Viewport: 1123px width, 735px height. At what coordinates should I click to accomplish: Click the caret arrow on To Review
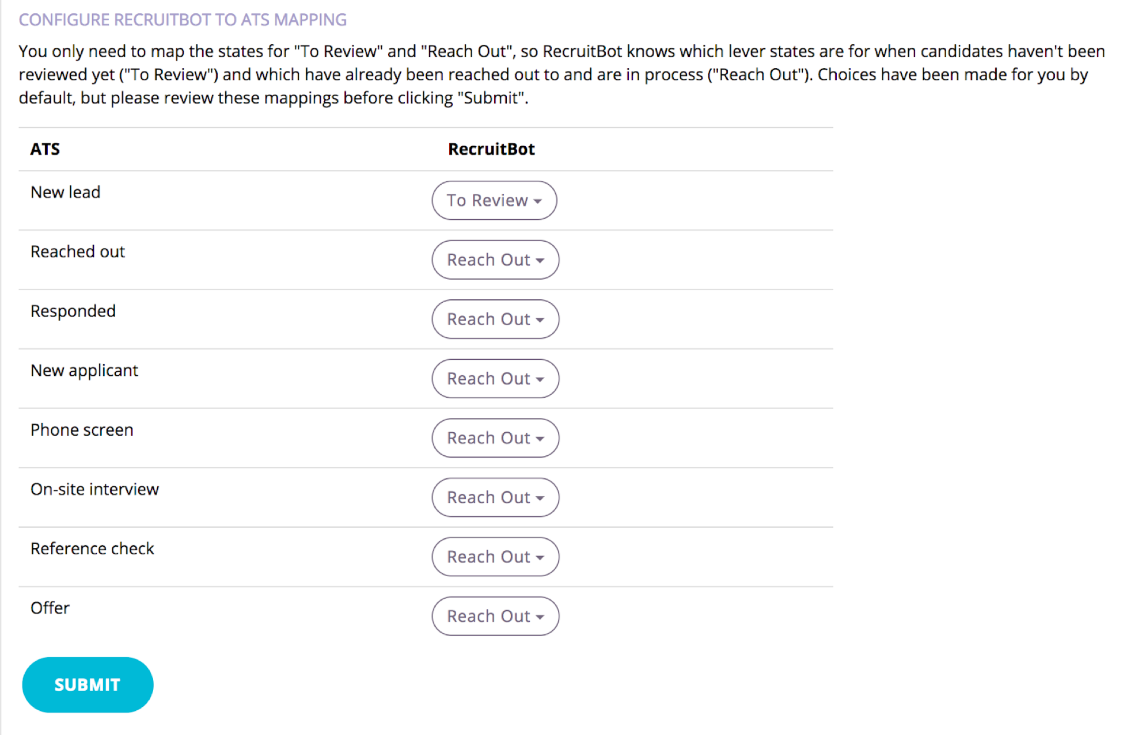click(537, 201)
